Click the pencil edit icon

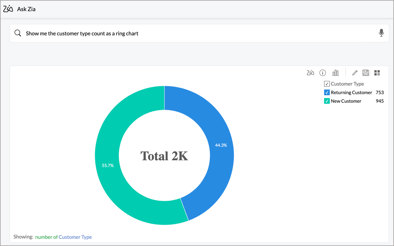click(x=355, y=73)
